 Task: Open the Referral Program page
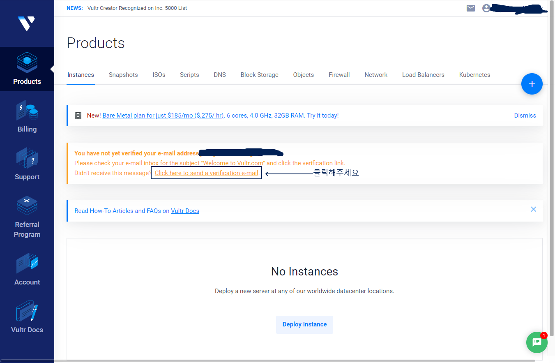pyautogui.click(x=27, y=217)
